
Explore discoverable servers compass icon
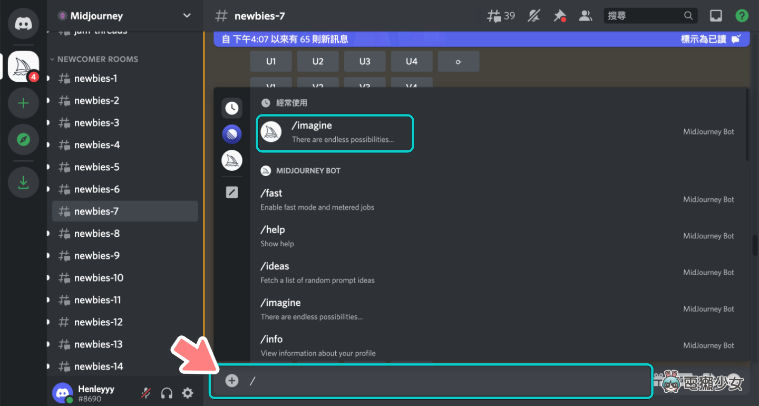coord(23,140)
